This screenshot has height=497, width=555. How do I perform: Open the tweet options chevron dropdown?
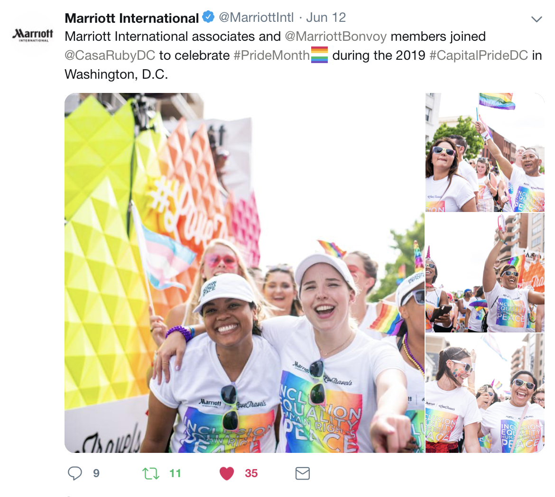coord(536,19)
